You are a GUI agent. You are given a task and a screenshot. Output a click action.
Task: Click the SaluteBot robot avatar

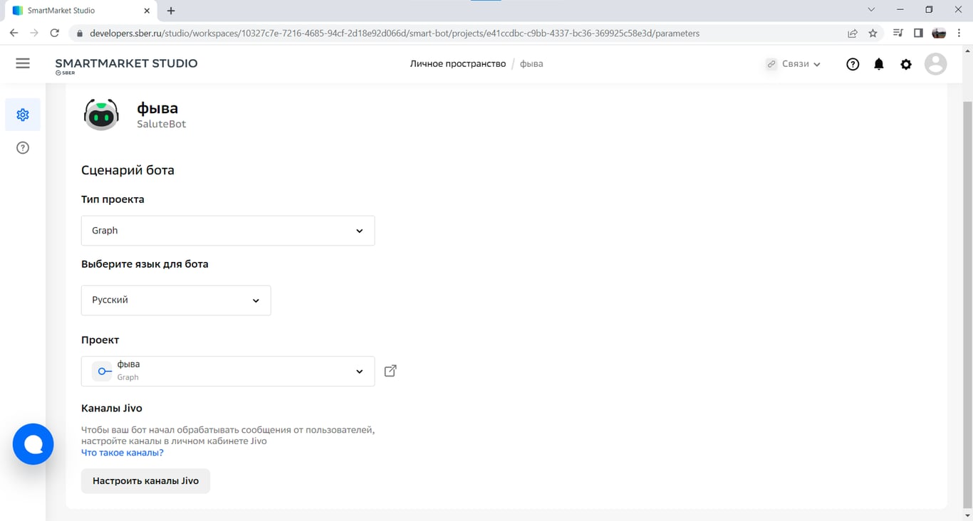tap(101, 115)
